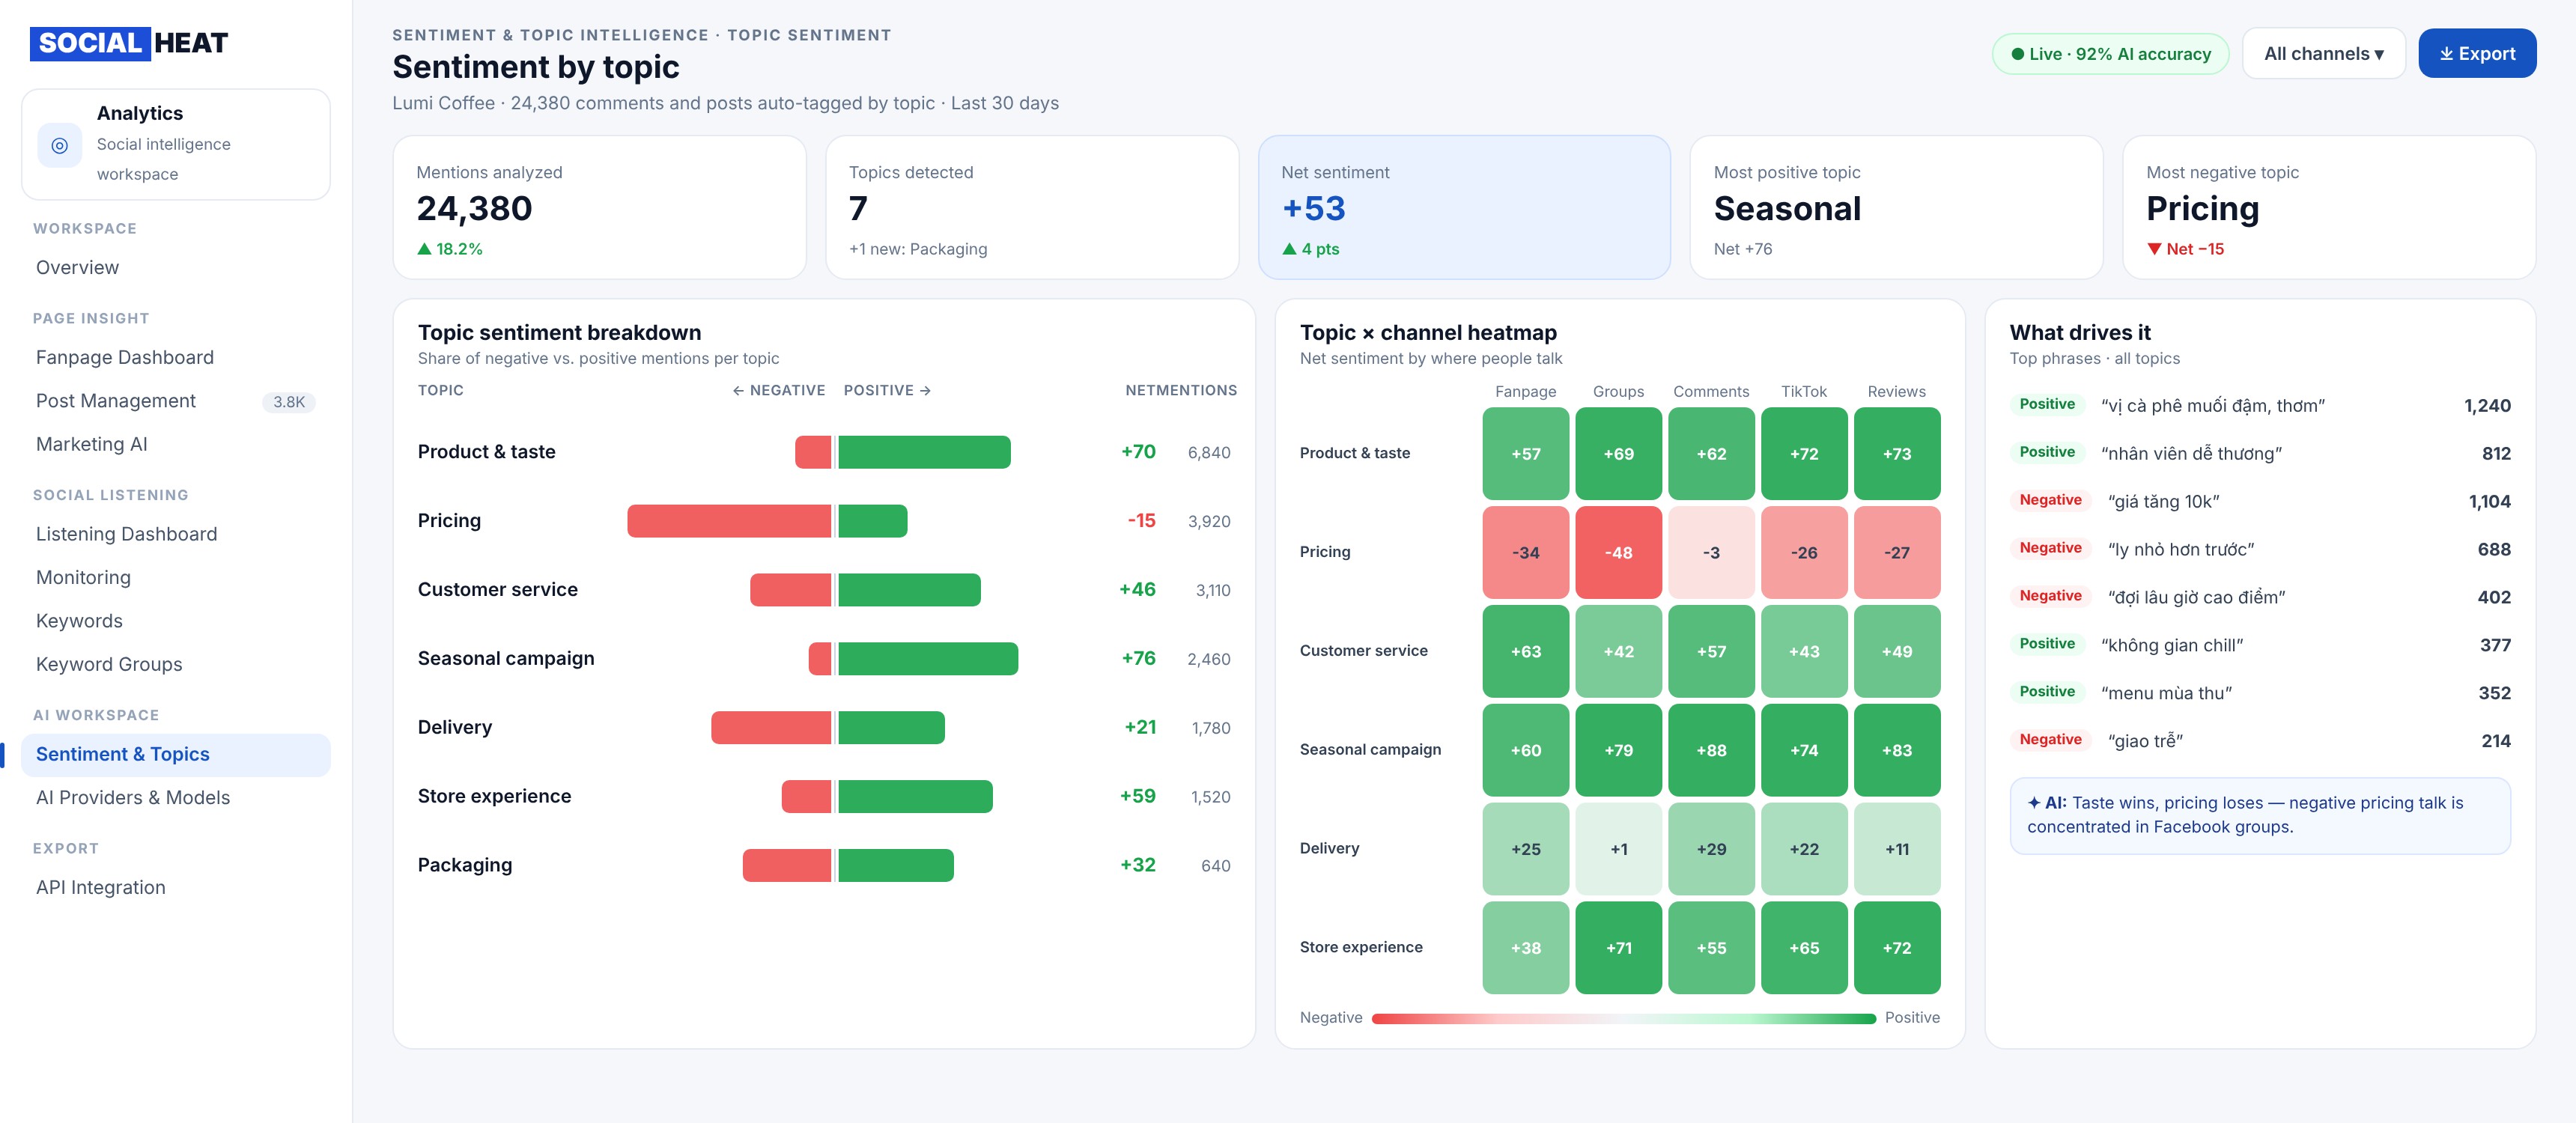Select the Net sentiment +53 card
2576x1123 pixels.
pos(1464,208)
